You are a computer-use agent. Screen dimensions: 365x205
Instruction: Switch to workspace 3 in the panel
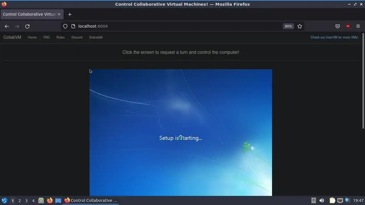coord(26,200)
